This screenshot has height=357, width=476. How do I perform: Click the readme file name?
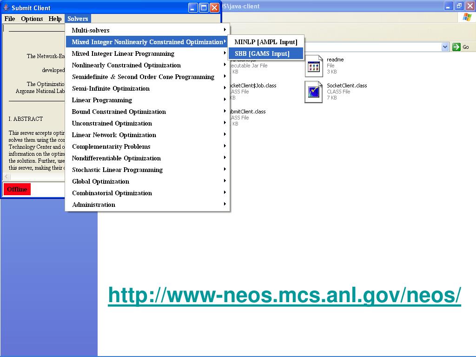pos(335,59)
